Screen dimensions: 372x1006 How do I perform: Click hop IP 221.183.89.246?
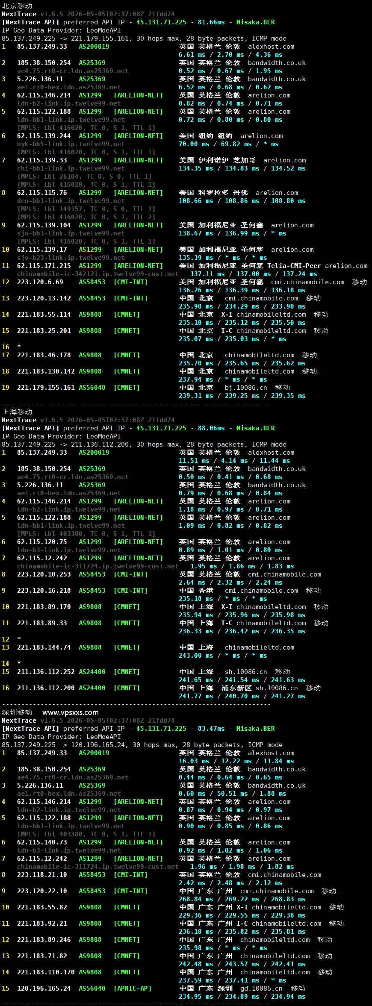pyautogui.click(x=44, y=940)
